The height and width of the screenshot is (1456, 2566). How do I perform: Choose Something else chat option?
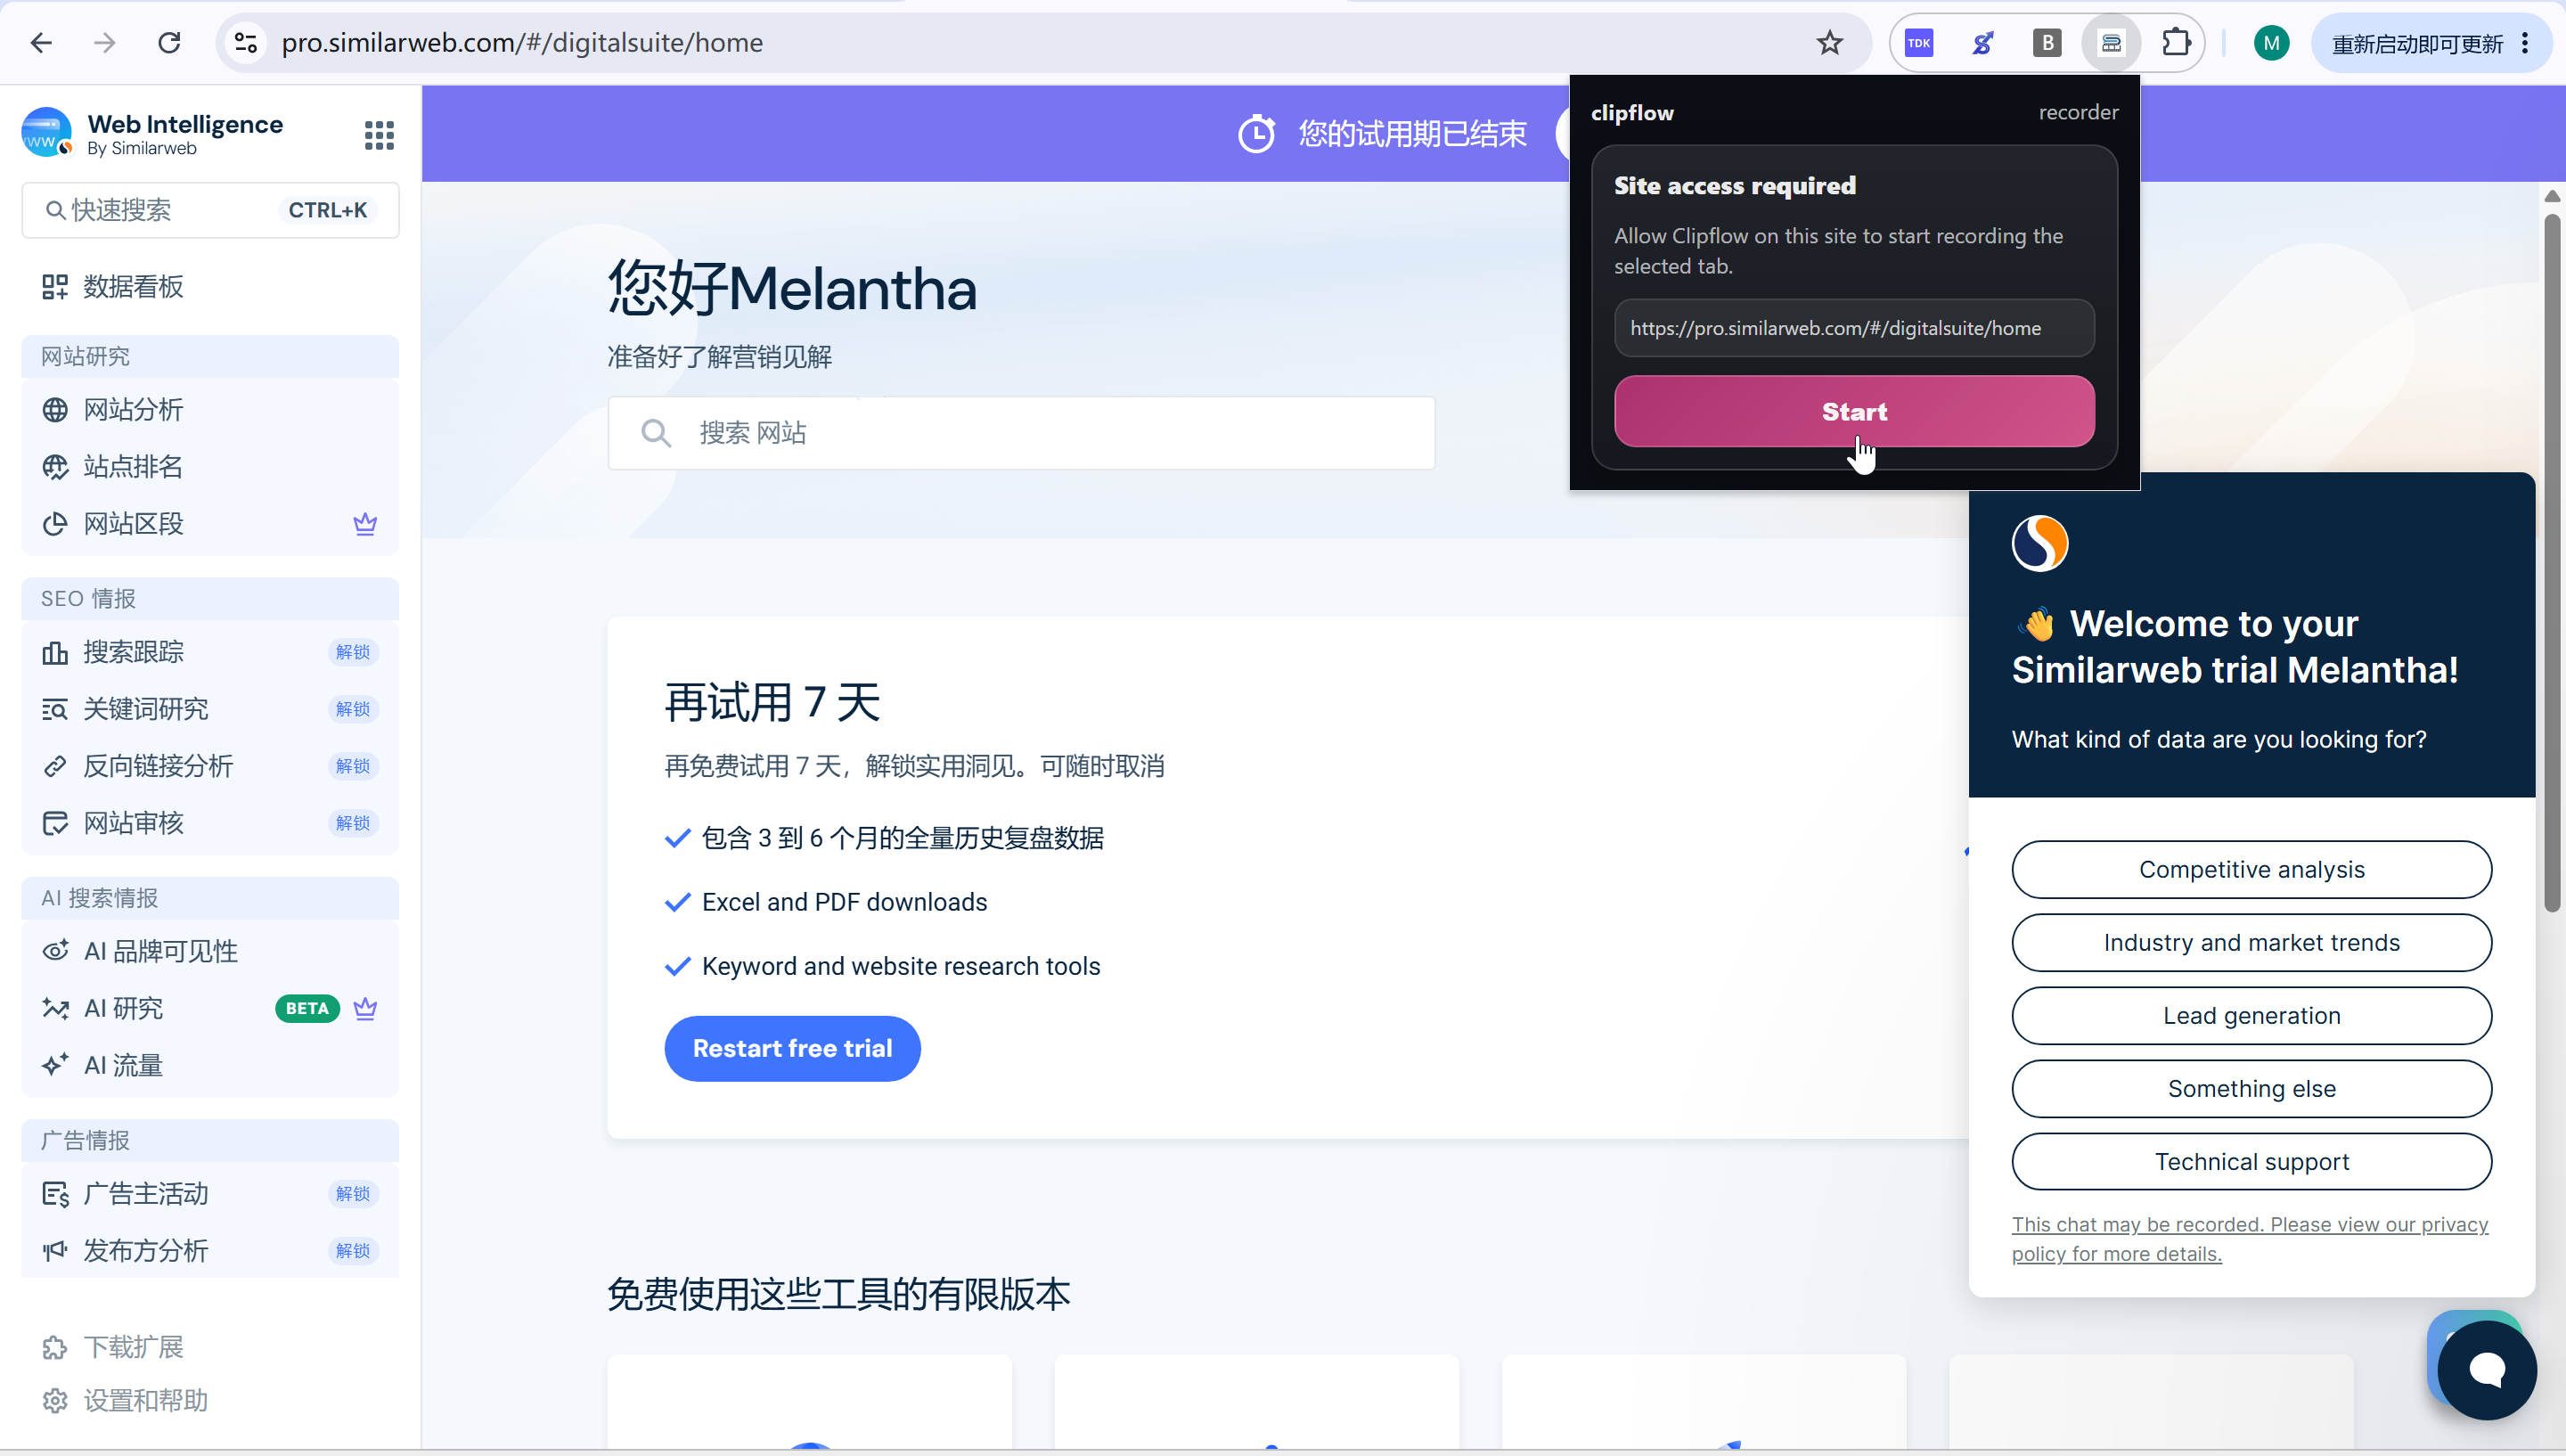click(x=2251, y=1088)
